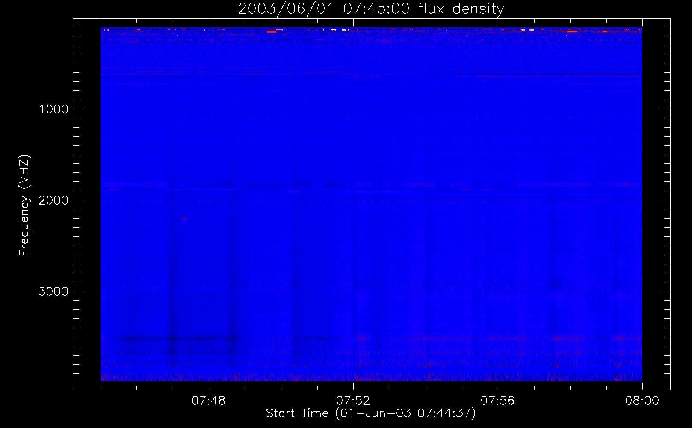This screenshot has height=428, width=692.
Task: Click the 08:00 time tick label
Action: 642,401
